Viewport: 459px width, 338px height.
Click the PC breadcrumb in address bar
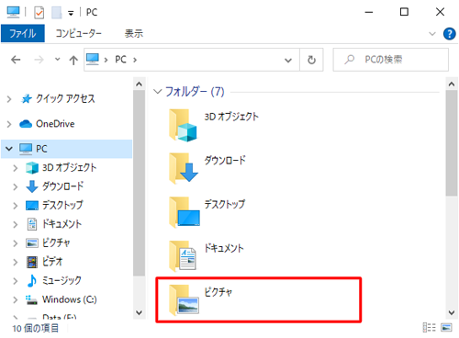tap(120, 60)
